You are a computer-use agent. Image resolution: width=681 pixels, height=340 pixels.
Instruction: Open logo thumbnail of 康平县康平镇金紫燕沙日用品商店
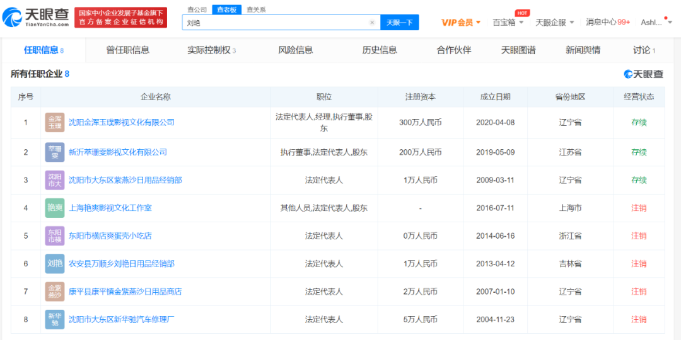point(55,292)
